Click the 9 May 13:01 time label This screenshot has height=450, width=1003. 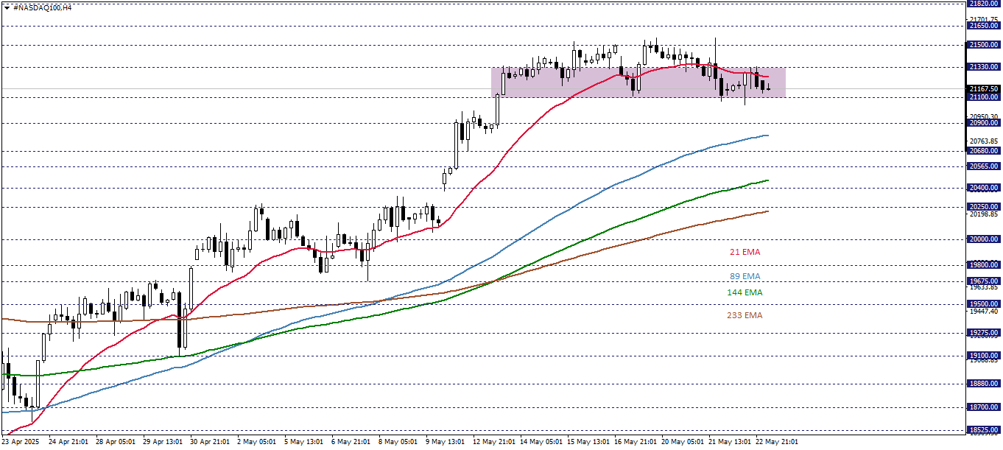pos(445,442)
